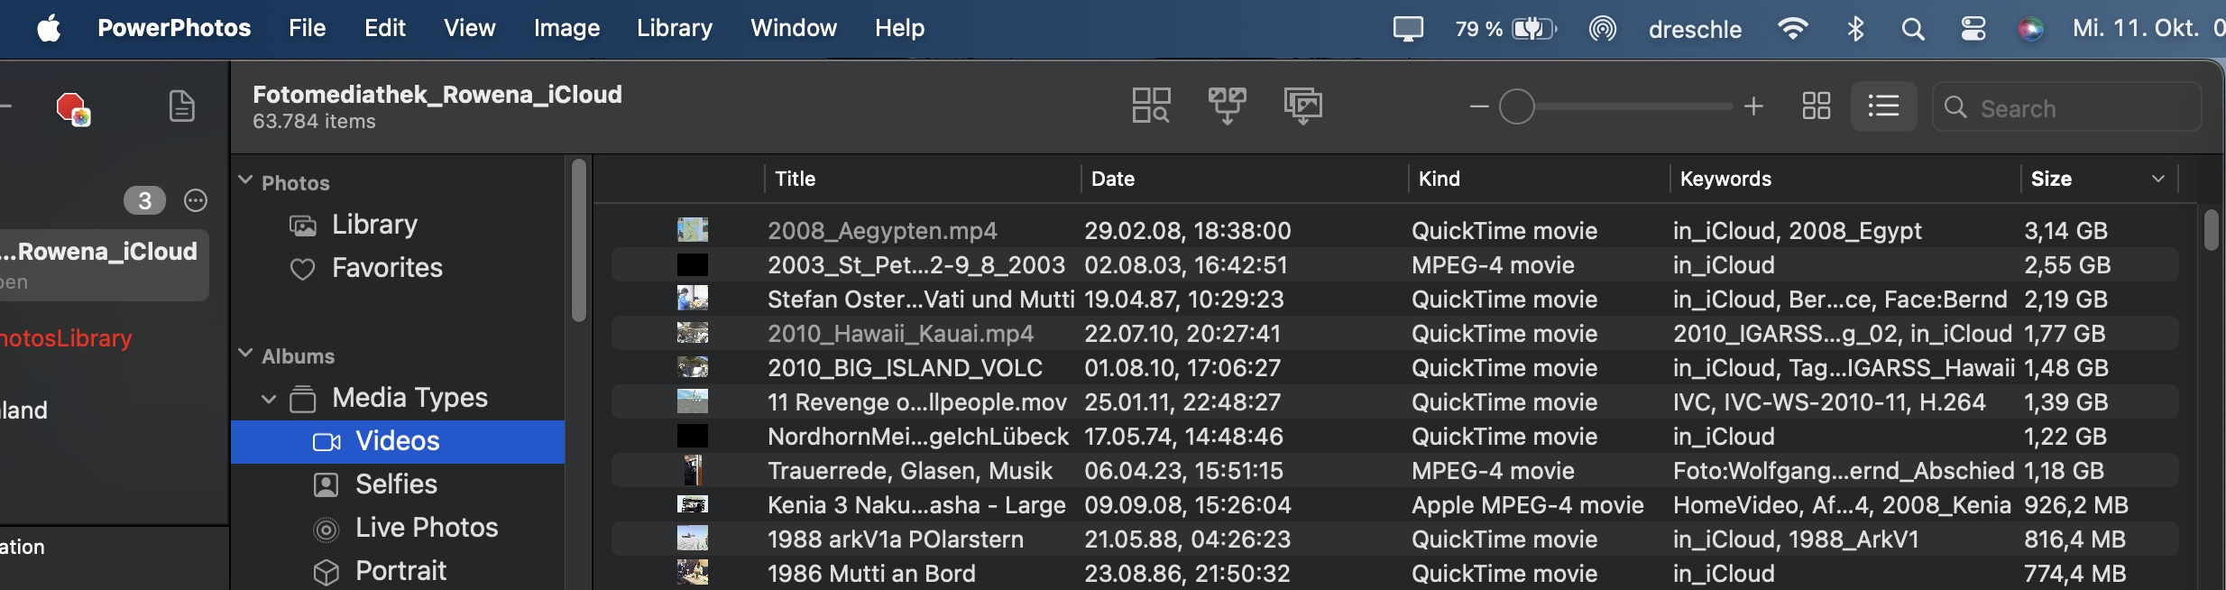
Task: Sort the list by Size column
Action: (x=2052, y=179)
